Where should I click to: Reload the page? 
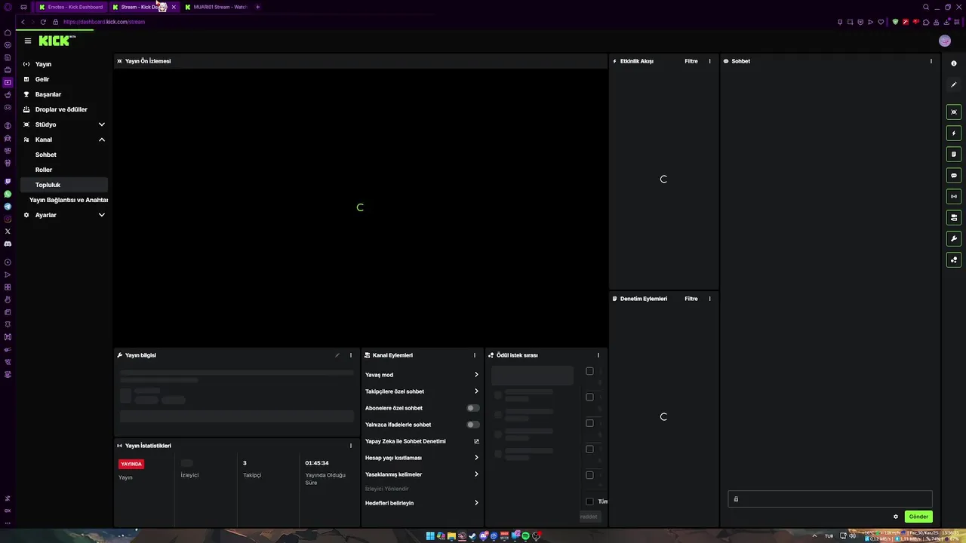(43, 22)
